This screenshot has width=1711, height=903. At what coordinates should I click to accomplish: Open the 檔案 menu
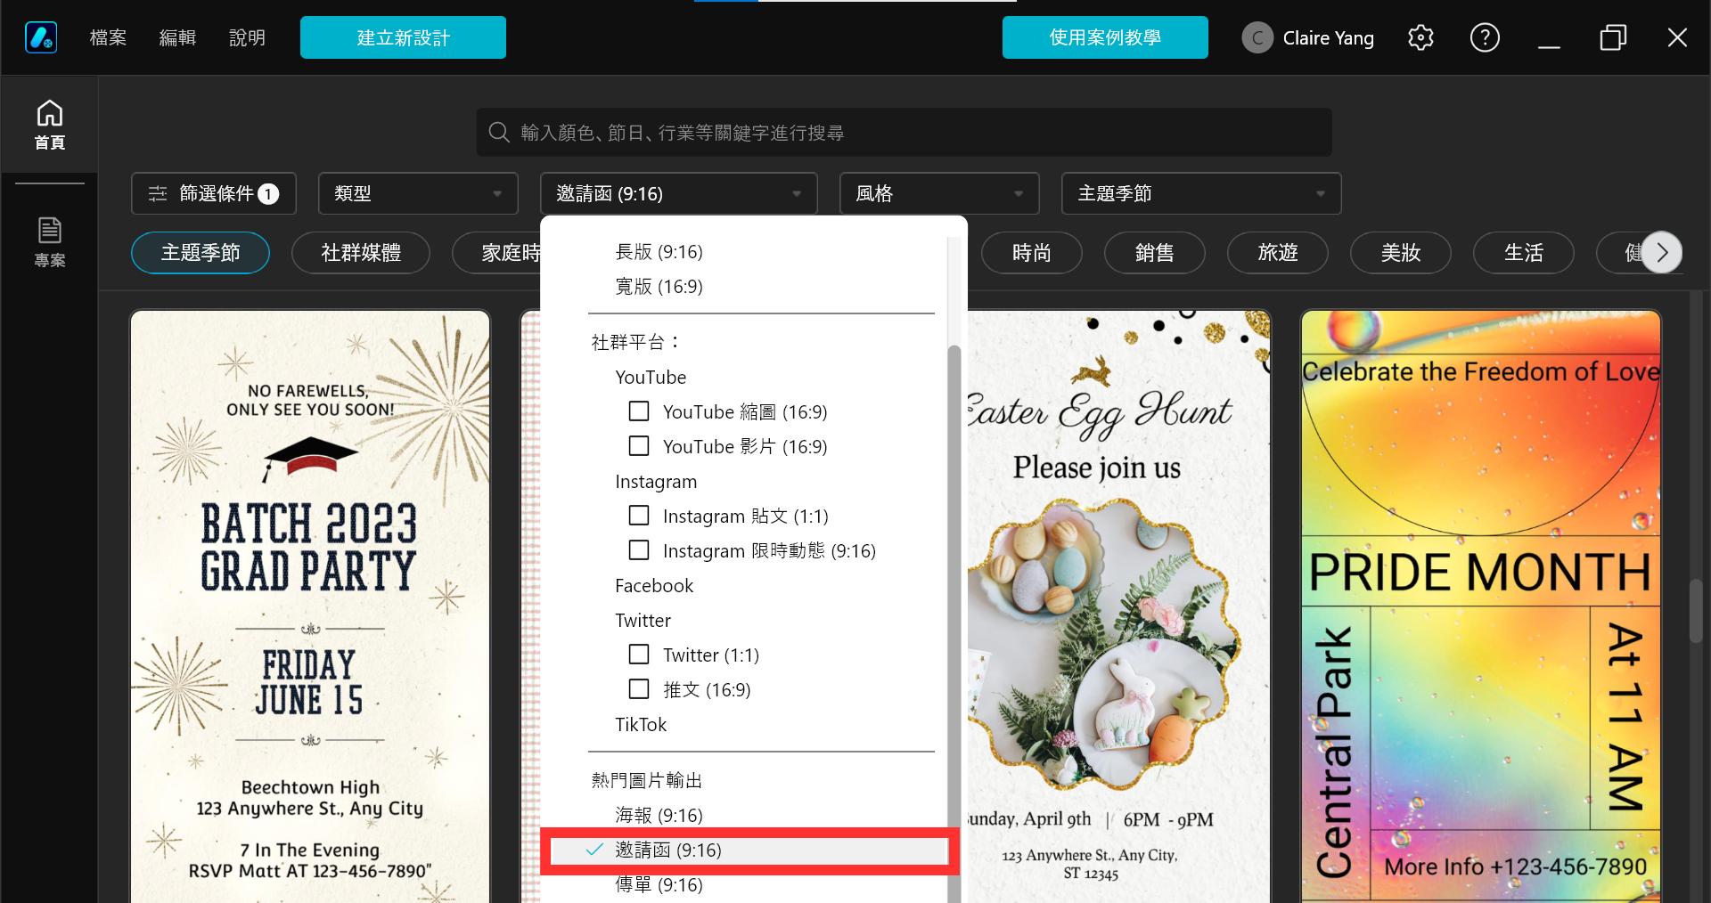(x=108, y=37)
